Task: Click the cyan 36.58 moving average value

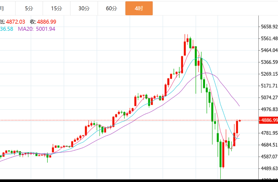Action: coord(7,29)
